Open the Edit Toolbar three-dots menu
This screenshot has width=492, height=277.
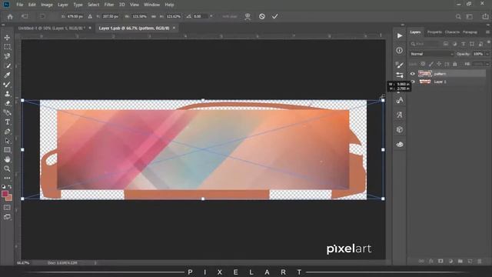pos(7,178)
